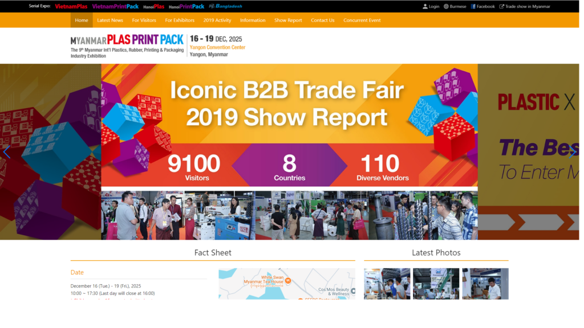Viewport: 584px width, 328px height.
Task: Open the HanoiPlas logo link
Action: click(x=153, y=7)
